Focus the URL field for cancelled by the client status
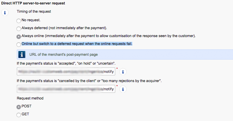The width and height of the screenshot is (233, 121). 66,89
